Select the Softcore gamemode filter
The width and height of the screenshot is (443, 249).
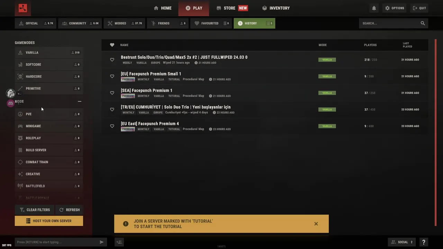49,65
